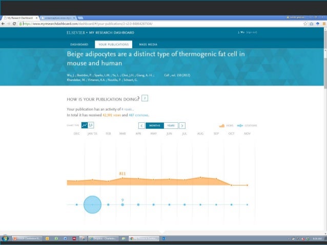Click the 4 years activity link

[127, 109]
